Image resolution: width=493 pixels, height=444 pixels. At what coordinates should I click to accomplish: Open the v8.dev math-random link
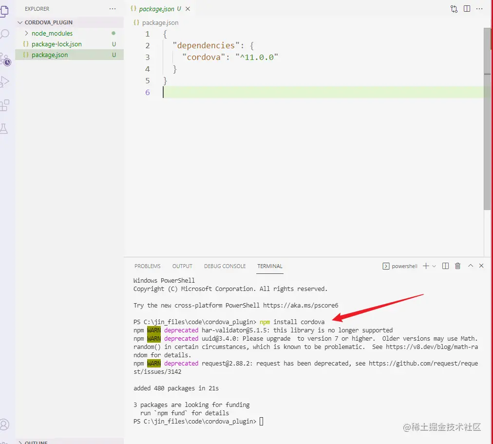pyautogui.click(x=432, y=347)
